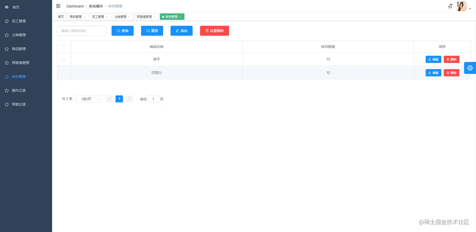Image resolution: width=476 pixels, height=232 pixels.
Task: Click 编辑 for the 饼干 row
Action: pyautogui.click(x=433, y=59)
